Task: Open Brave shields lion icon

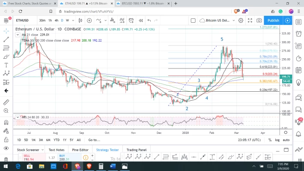Action: point(236,11)
